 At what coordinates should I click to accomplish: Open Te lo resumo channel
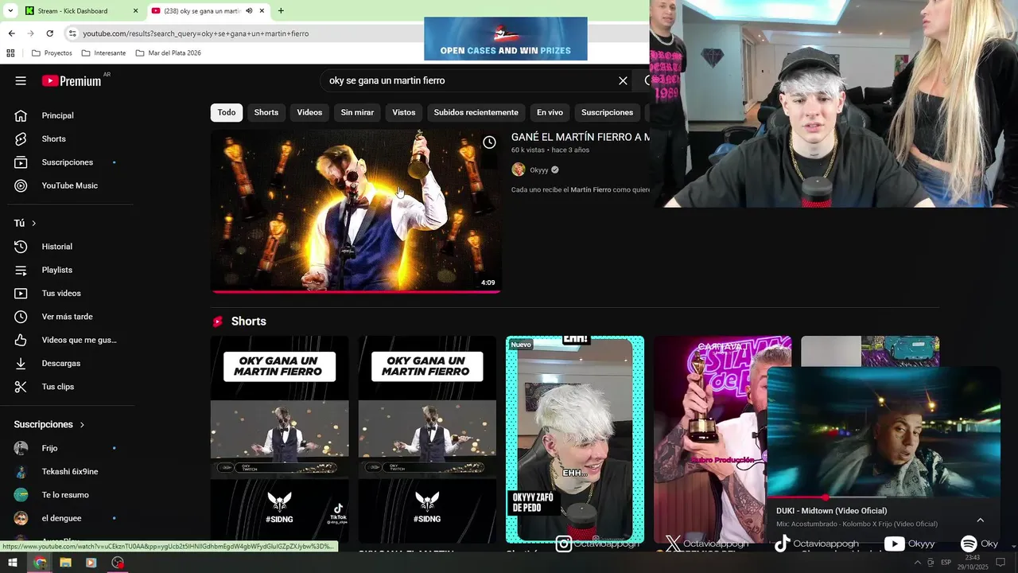coord(65,495)
